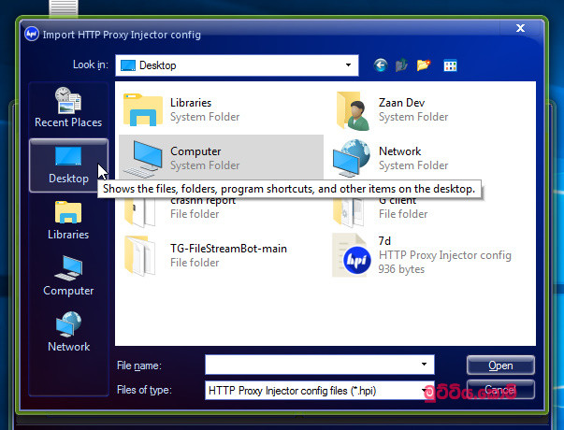The width and height of the screenshot is (564, 430).
Task: Open the Files of type combo box
Action: [319, 391]
